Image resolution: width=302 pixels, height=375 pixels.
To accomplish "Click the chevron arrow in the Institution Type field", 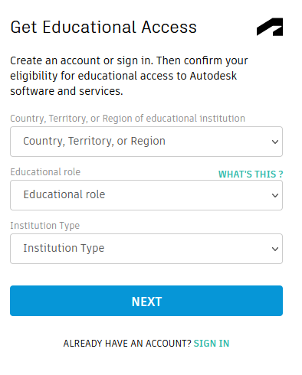I will pyautogui.click(x=275, y=249).
